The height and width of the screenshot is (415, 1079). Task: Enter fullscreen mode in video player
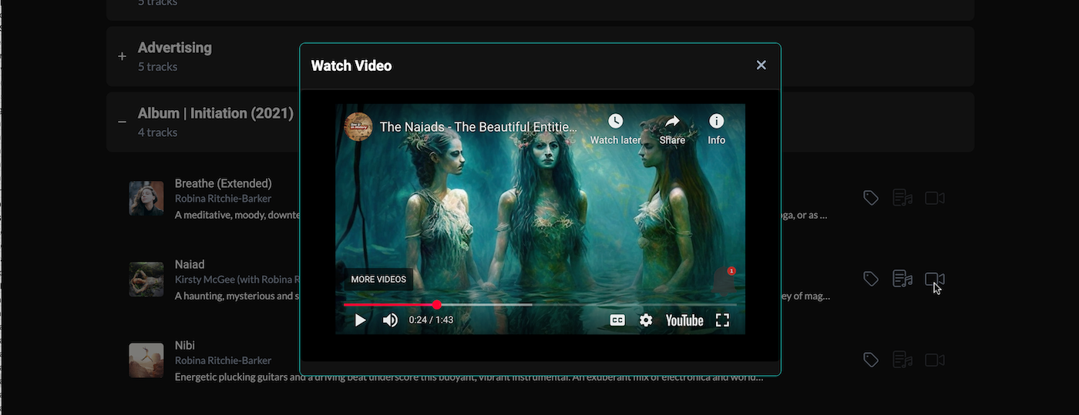[x=722, y=320]
